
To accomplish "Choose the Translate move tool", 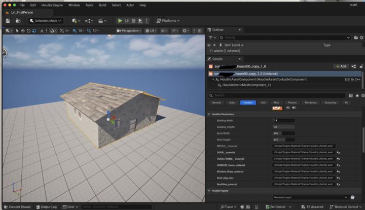I will click(x=23, y=31).
